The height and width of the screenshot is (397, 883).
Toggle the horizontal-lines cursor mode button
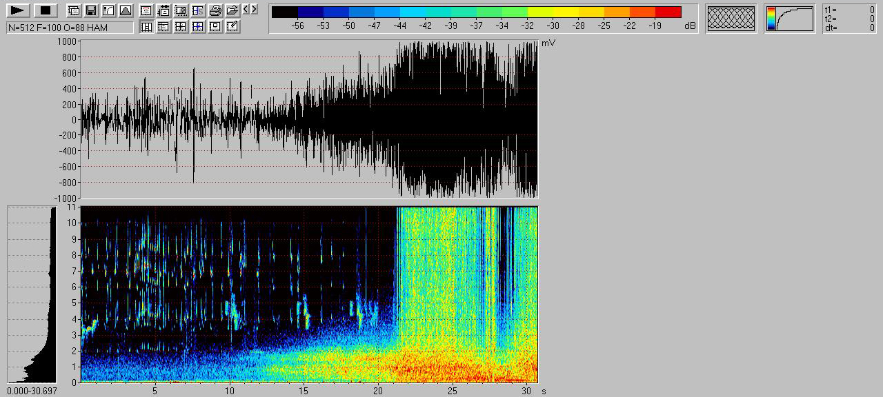coord(163,26)
